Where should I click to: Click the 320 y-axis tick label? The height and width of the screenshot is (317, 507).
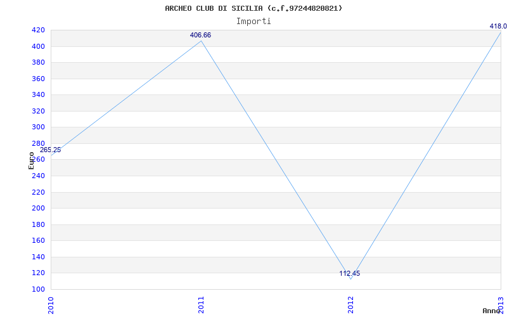tap(38, 112)
